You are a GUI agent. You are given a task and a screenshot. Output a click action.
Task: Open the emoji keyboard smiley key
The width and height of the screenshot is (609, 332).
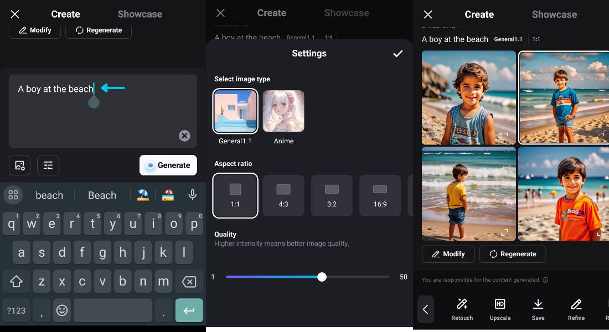coord(62,310)
